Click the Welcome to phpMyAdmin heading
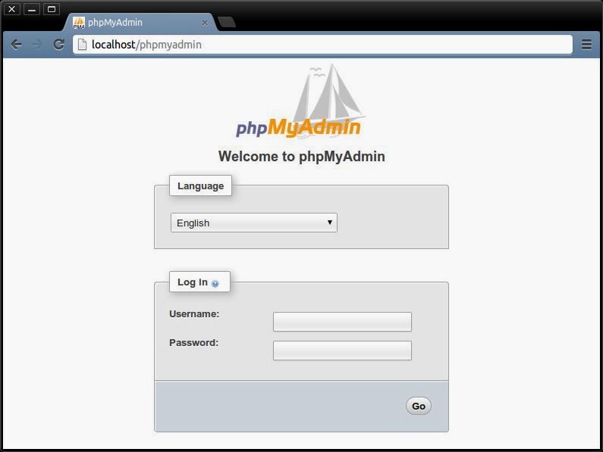Image resolution: width=603 pixels, height=452 pixels. pos(302,157)
